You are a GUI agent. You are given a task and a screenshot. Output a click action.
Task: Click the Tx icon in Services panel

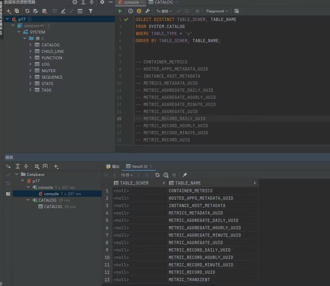point(8,167)
